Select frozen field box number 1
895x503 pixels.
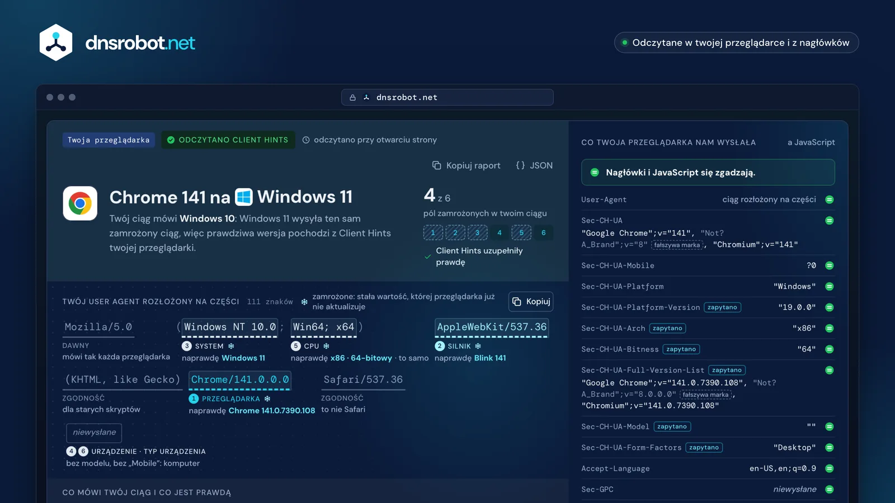(x=433, y=233)
